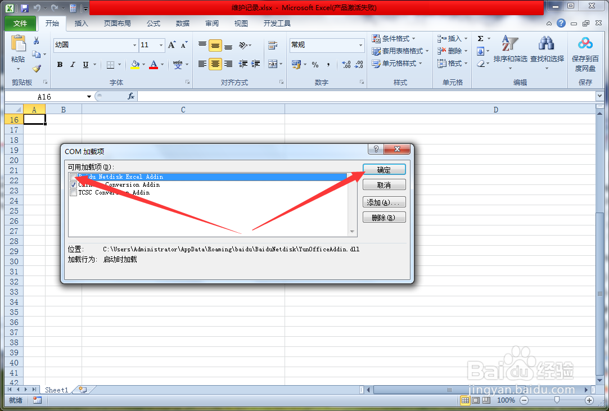609x411 pixels.
Task: Click the zoom slider handle in status bar
Action: [557, 400]
